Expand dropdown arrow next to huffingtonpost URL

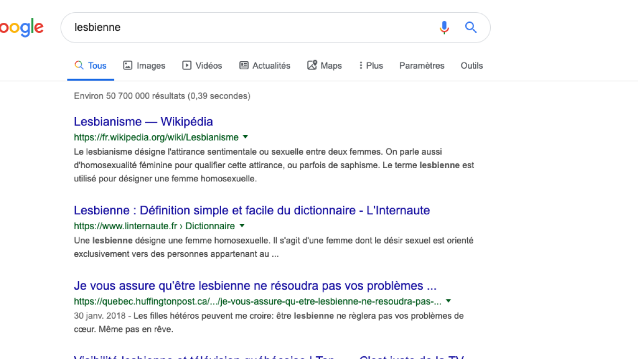click(x=448, y=302)
